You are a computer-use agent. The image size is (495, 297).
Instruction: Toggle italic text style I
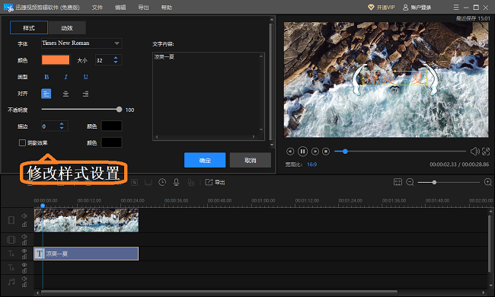pyautogui.click(x=65, y=77)
